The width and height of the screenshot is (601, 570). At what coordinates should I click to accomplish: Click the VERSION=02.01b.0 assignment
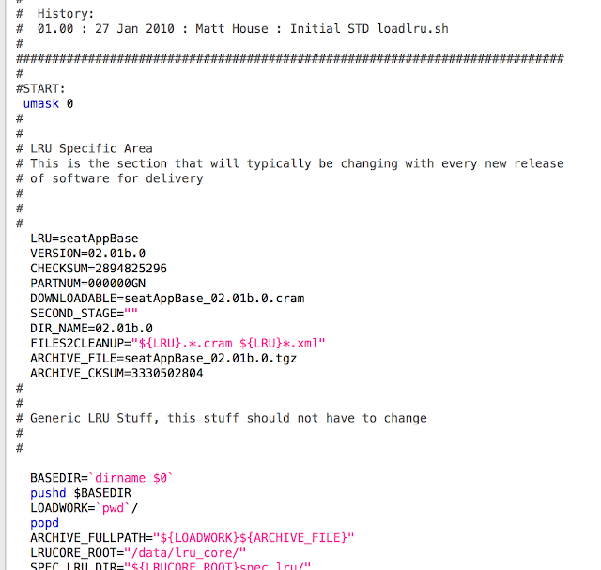pyautogui.click(x=87, y=254)
